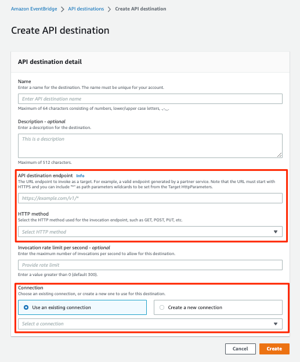Click the Enter API destination name field
Viewport: 300px width, 362px height.
click(150, 99)
